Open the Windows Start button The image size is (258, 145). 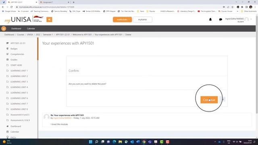click(90, 142)
